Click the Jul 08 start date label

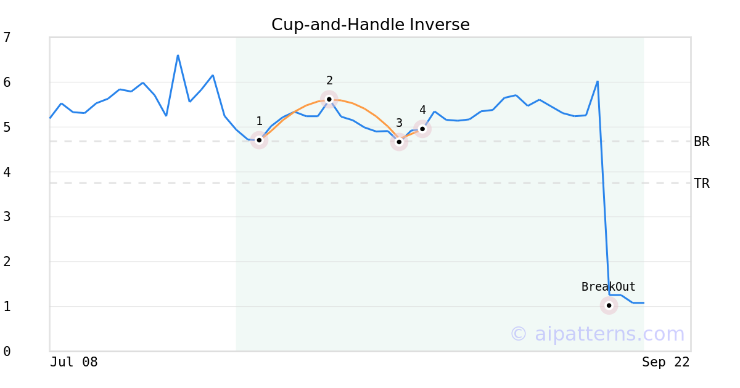click(x=74, y=362)
